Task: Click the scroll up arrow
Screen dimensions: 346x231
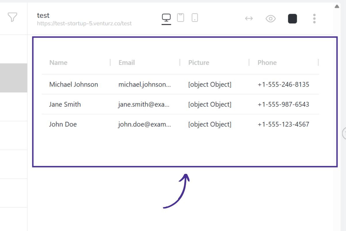Action: tap(337, 6)
